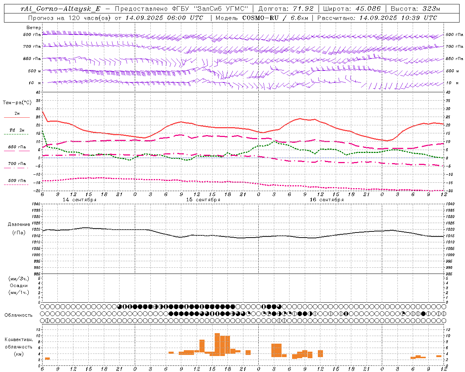Click the (мм/3ч.) precipitation unit label
The height and width of the screenshot is (372, 465).
point(19,279)
